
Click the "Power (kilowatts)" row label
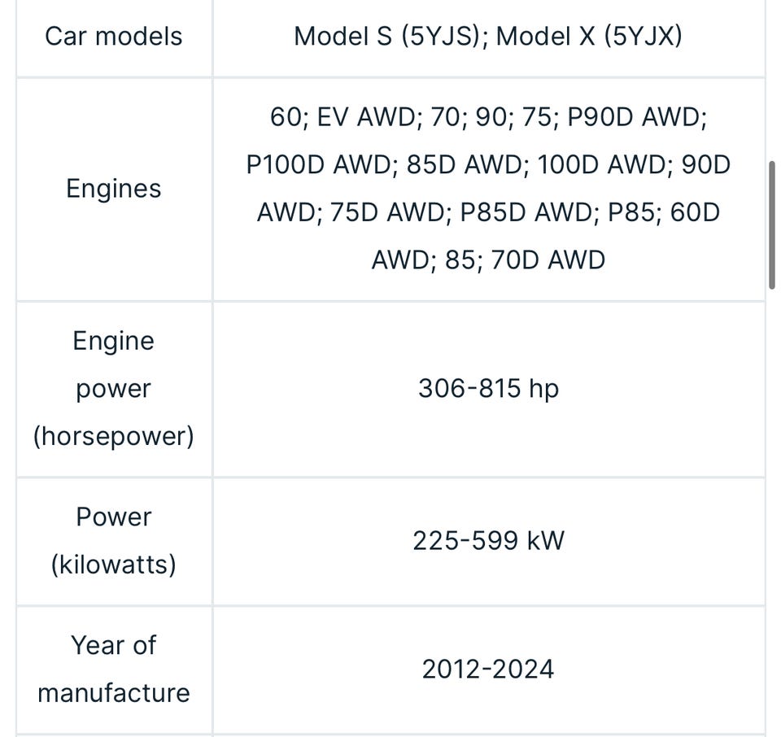(x=114, y=541)
